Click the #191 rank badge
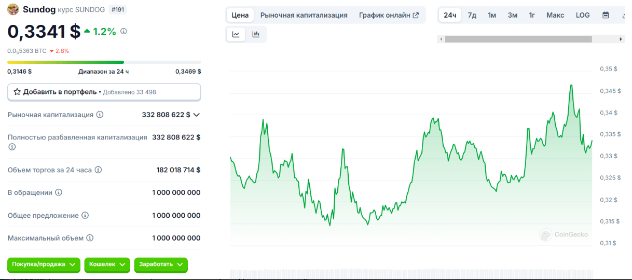 117,9
